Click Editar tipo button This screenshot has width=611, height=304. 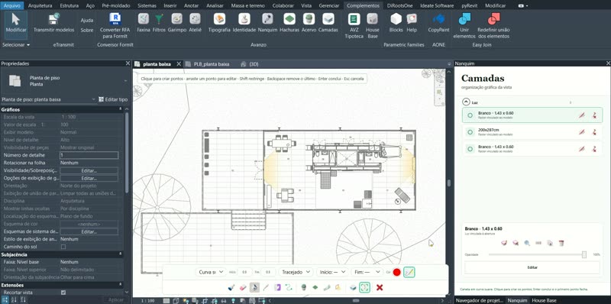tap(113, 99)
